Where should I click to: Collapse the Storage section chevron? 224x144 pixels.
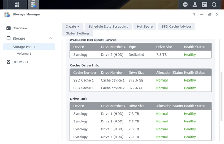(50, 38)
